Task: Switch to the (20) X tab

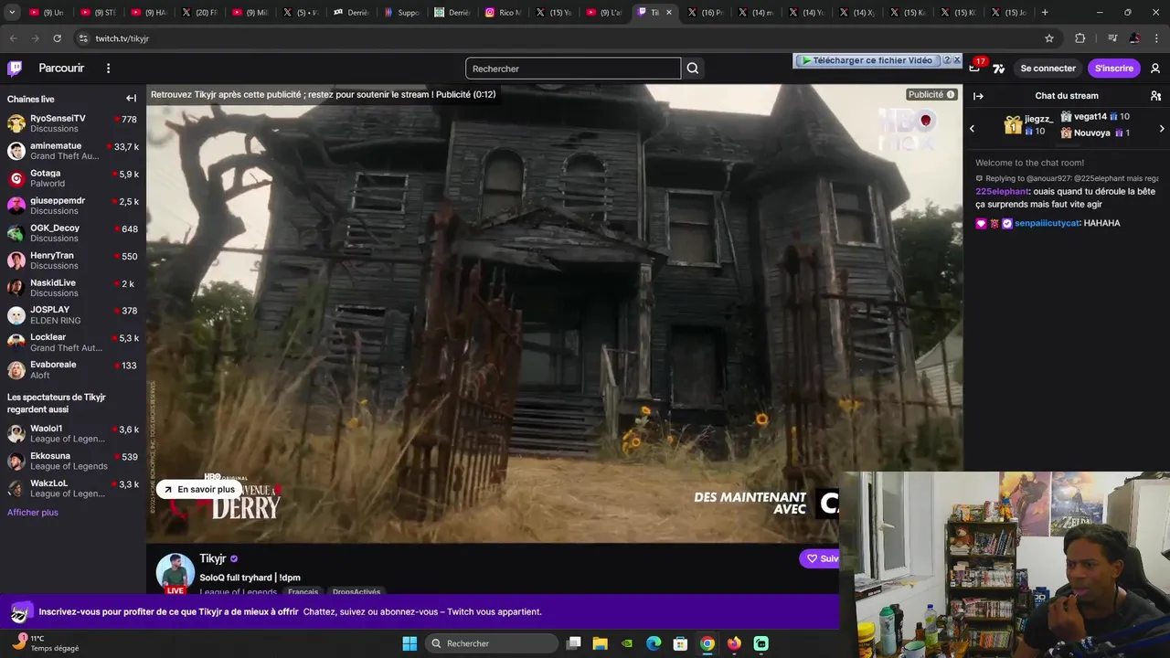Action: (x=199, y=12)
